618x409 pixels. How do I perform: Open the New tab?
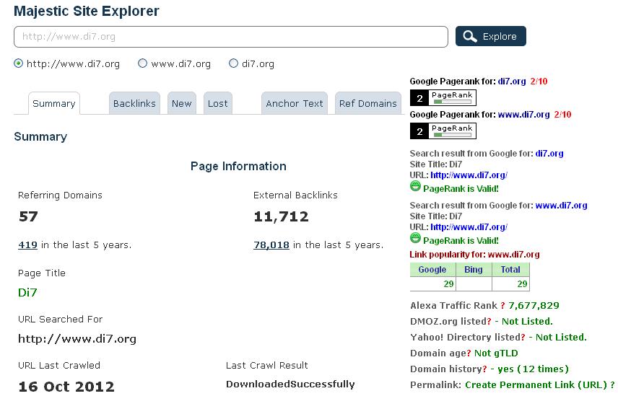(182, 104)
